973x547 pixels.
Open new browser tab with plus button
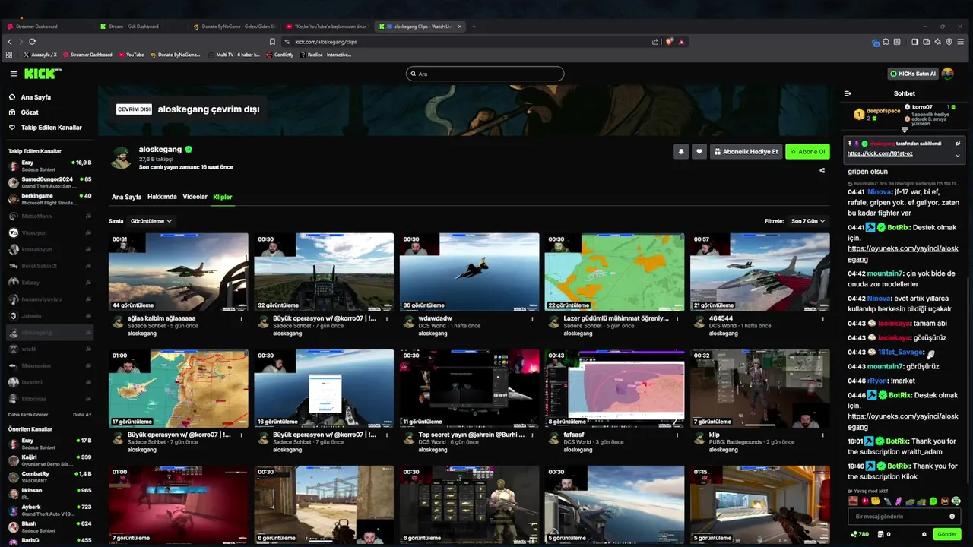(474, 27)
